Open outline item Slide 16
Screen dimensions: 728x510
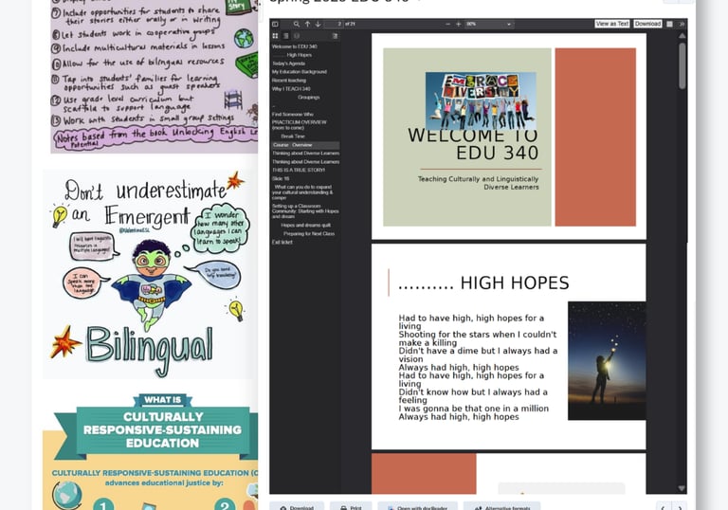point(281,178)
